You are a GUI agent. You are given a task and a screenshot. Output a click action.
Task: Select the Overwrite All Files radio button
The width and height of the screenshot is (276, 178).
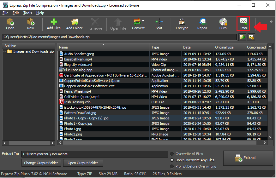pos(172,154)
